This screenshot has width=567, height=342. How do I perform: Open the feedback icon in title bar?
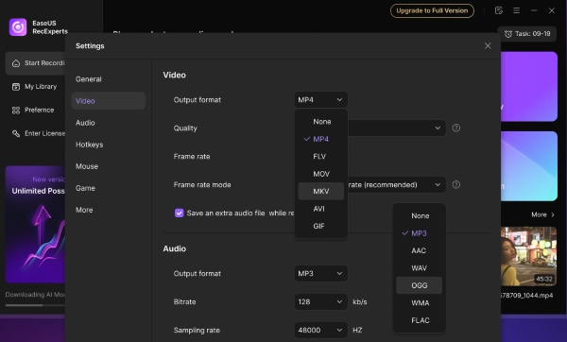click(499, 10)
